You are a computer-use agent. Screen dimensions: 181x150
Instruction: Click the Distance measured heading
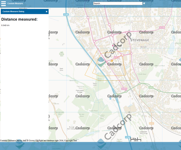tap(19, 19)
